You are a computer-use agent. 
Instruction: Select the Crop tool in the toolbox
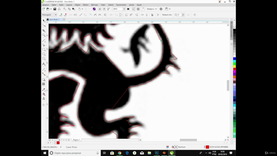point(44,31)
